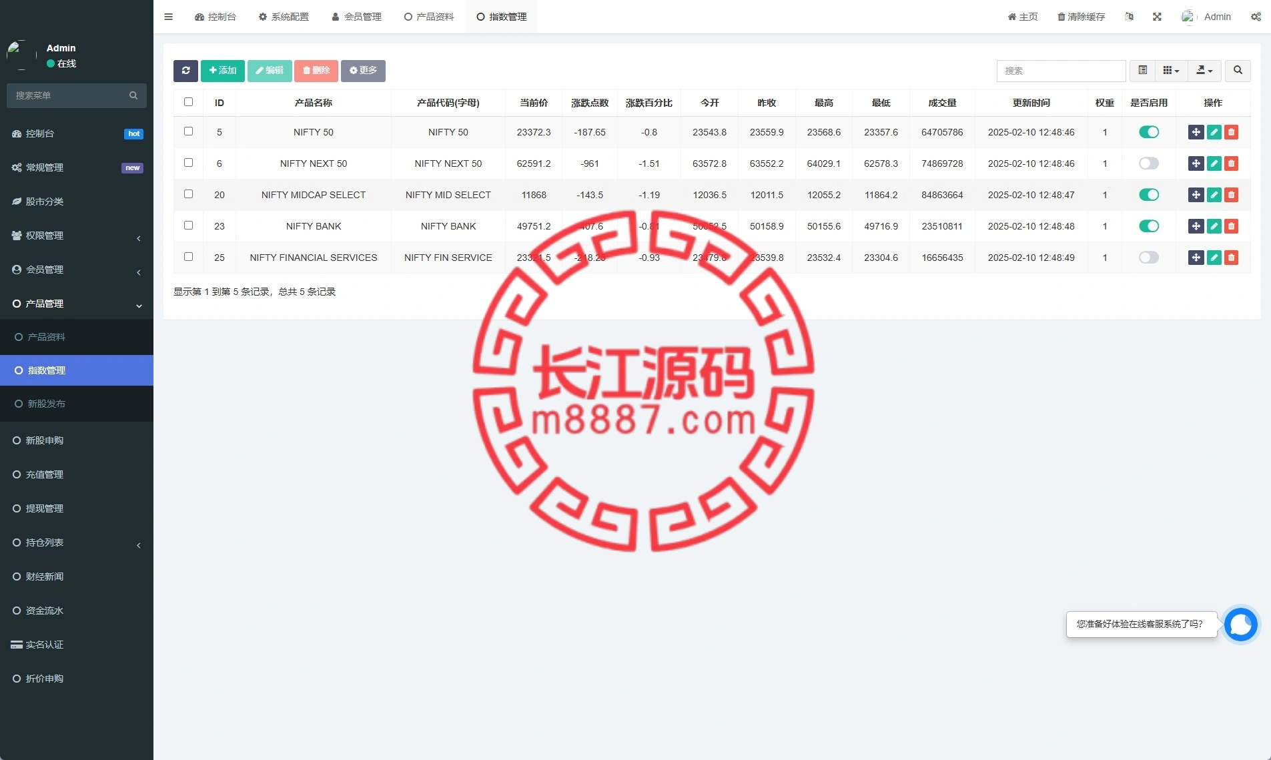Screen dimensions: 1271x760
Task: Click drag-sort icon for NIFTY 50 row
Action: pyautogui.click(x=1196, y=132)
